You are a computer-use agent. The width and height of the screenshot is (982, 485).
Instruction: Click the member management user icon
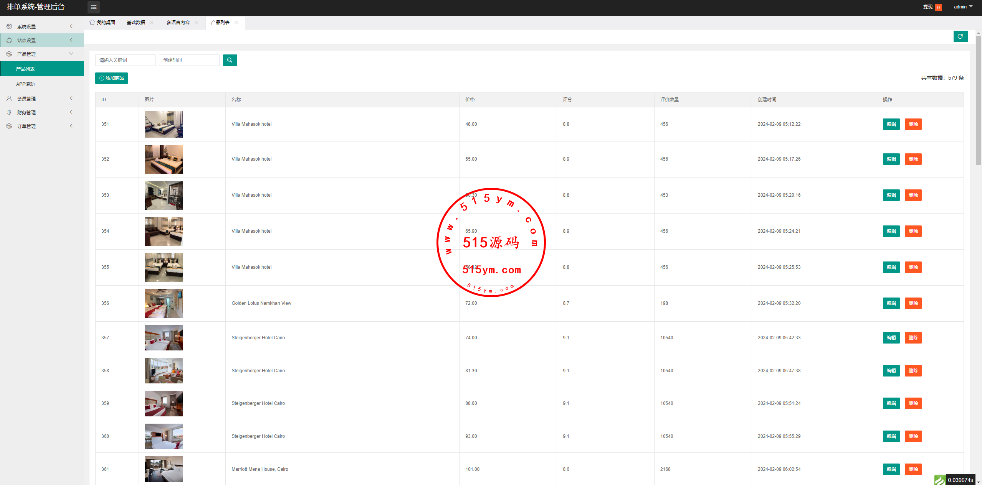(x=9, y=99)
